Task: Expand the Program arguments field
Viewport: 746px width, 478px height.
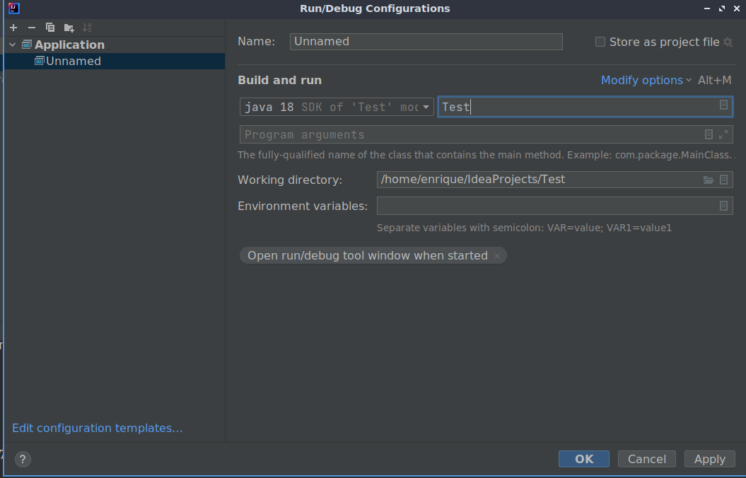Action: [x=723, y=134]
